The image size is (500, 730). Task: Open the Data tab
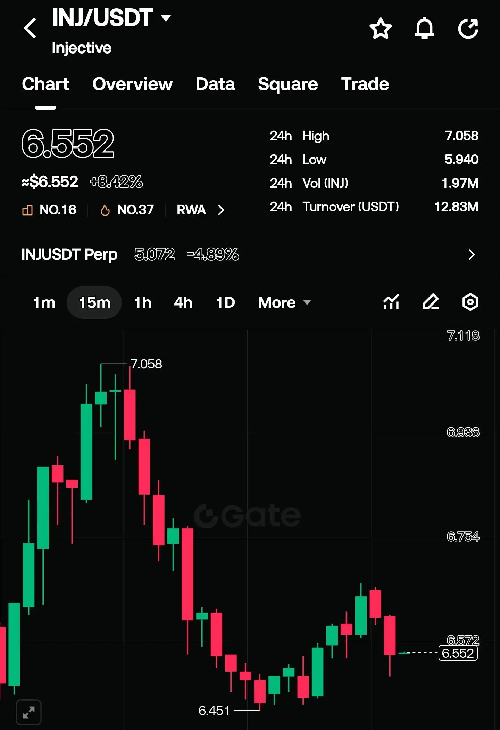pos(215,84)
